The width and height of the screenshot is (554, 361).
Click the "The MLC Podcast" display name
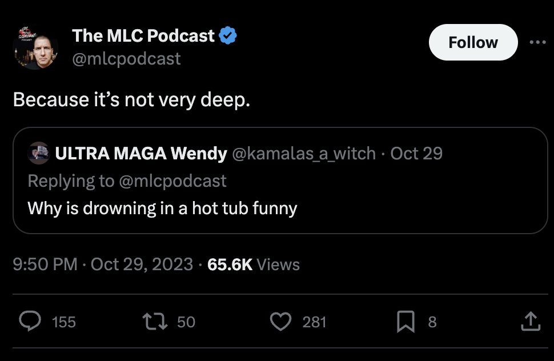143,36
